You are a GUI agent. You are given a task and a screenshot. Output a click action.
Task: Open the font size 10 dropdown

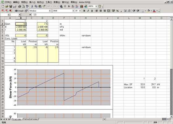[80, 11]
